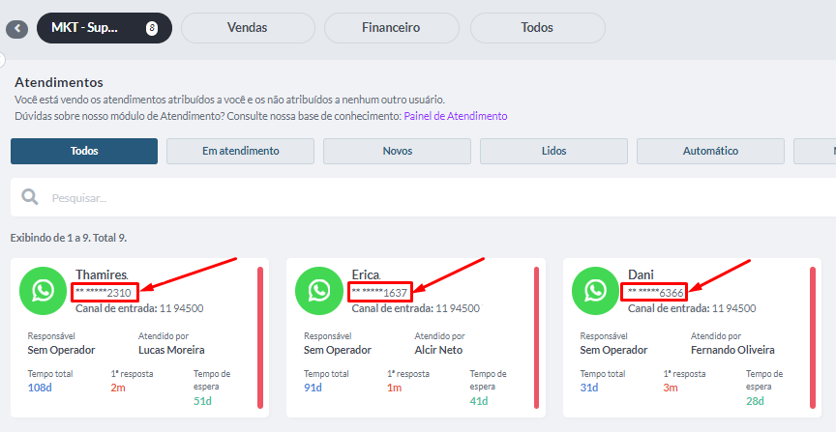
Task: Open the Painel de Atendimento link
Action: (x=456, y=116)
